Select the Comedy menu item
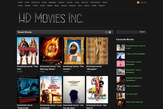This screenshot has width=163, height=109. [x=70, y=2]
